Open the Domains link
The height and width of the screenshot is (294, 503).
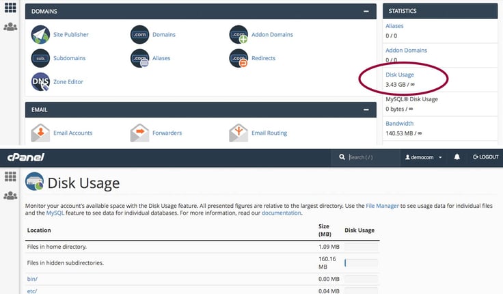coord(164,35)
